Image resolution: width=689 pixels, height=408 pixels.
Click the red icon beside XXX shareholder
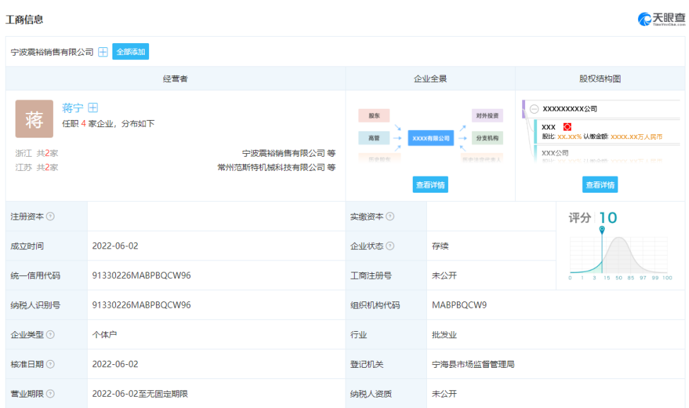pos(567,127)
